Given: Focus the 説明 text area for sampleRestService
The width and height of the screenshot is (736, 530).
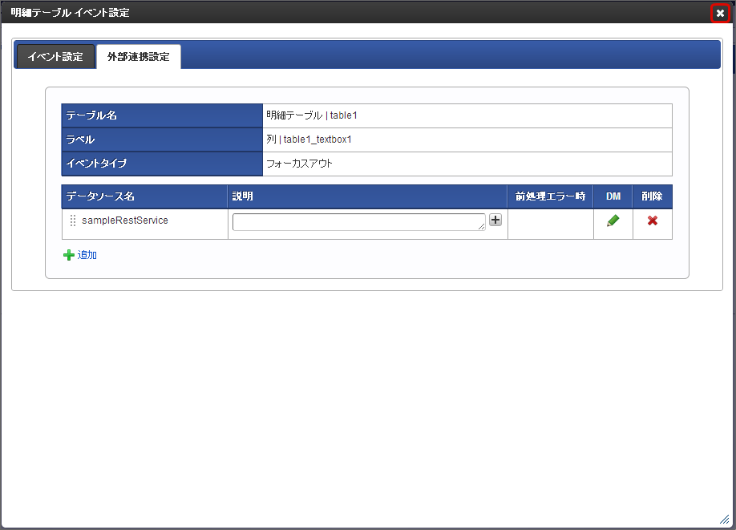Looking at the screenshot, I should click(x=359, y=222).
